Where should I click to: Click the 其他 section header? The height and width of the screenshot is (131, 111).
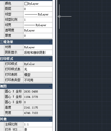(x=26, y=119)
